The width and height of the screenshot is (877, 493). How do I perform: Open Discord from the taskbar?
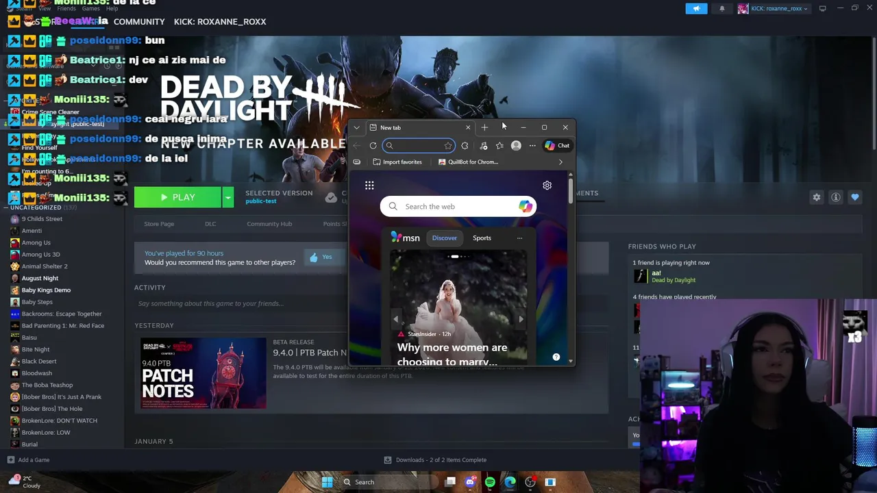click(x=470, y=482)
